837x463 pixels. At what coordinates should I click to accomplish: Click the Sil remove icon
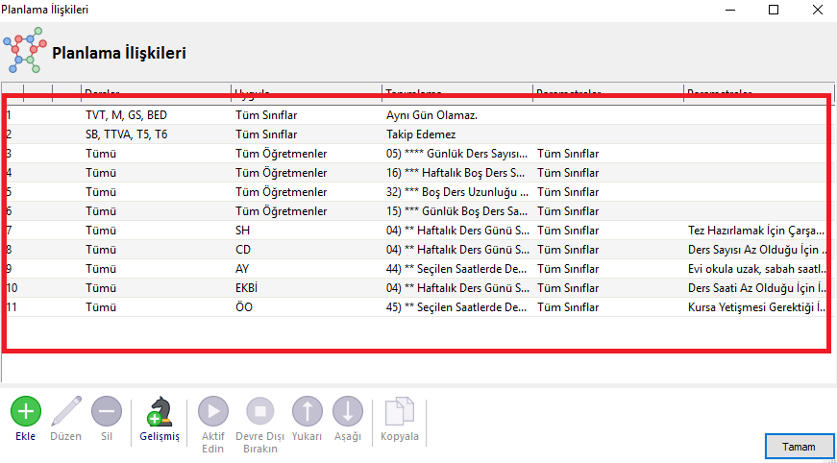click(x=107, y=411)
